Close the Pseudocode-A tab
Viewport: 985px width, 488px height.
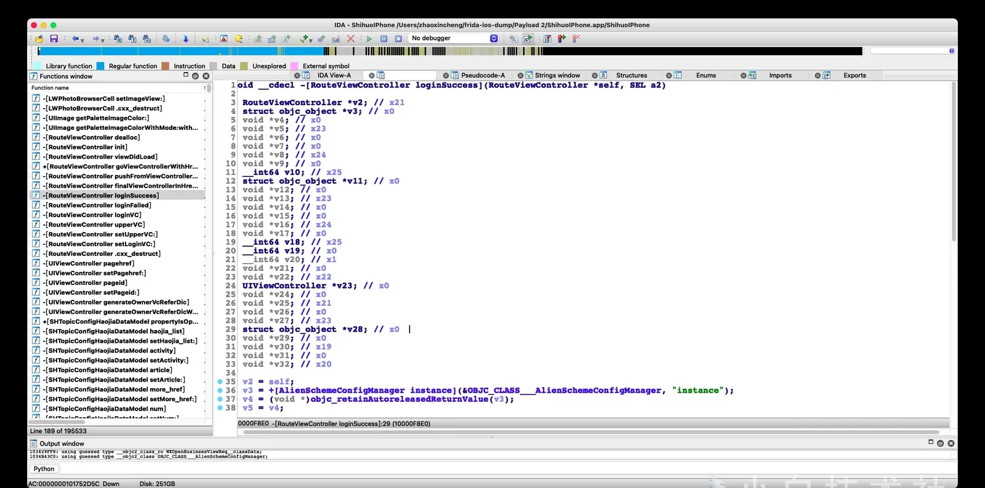446,75
